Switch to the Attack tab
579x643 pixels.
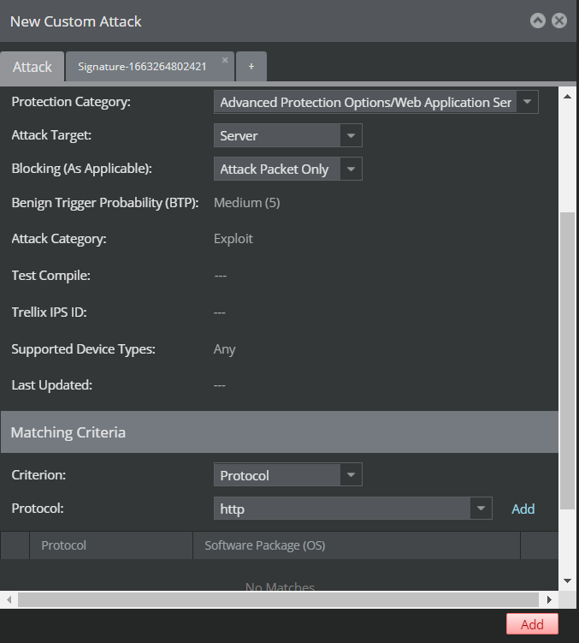tap(32, 67)
